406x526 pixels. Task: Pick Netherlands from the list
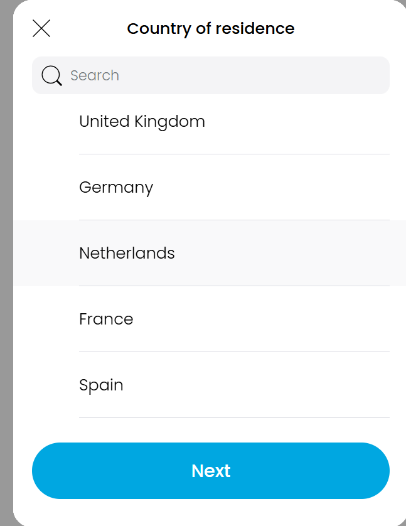(x=127, y=253)
